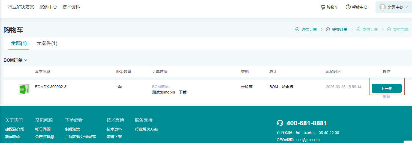Click the customer service headset icon
Image resolution: width=412 pixels, height=143 pixels.
tap(280, 123)
